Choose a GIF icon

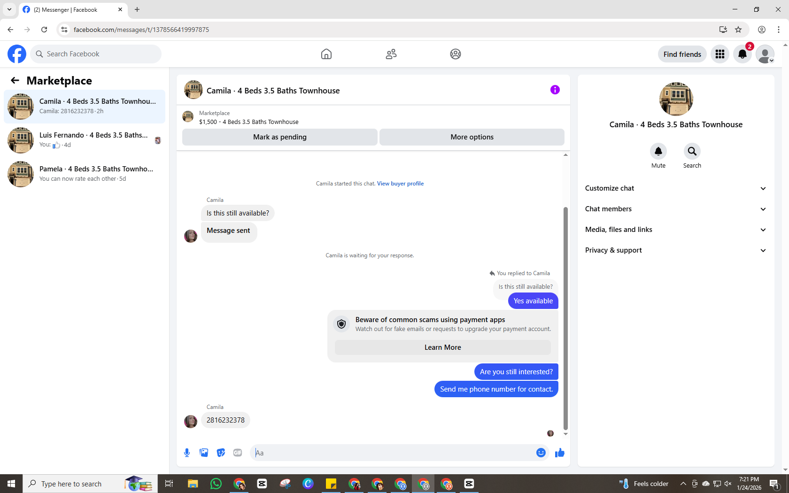[238, 453]
